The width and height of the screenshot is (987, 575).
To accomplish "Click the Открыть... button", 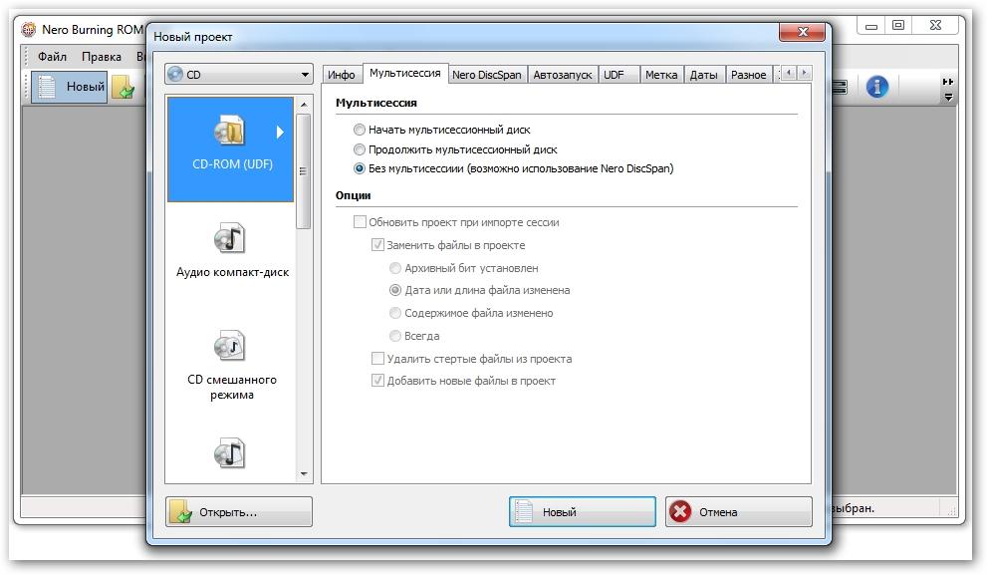I will pos(239,512).
